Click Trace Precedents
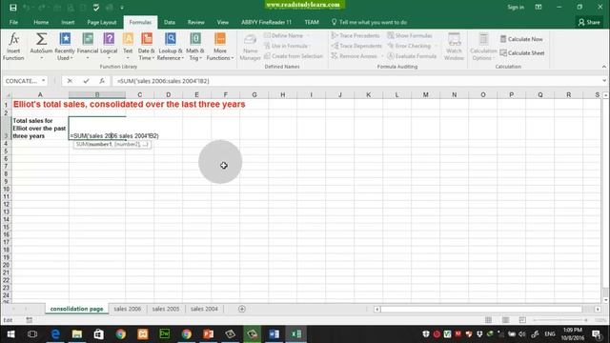610x343 pixels. coord(356,36)
